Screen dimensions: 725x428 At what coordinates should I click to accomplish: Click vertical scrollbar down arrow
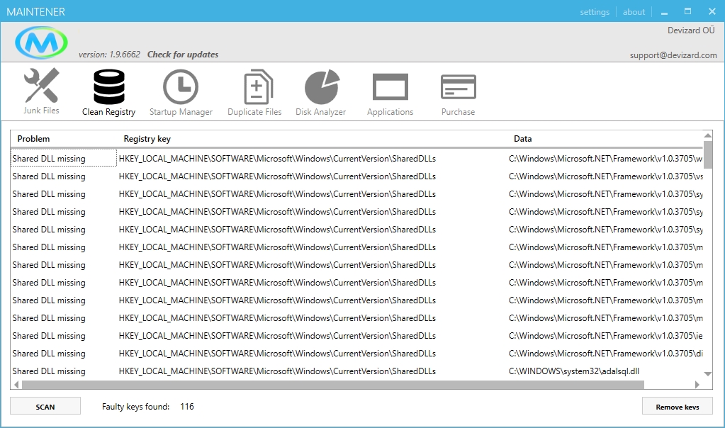[707, 373]
